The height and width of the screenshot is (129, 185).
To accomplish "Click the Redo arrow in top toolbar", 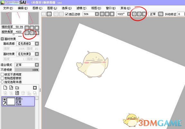I will tap(49, 14).
